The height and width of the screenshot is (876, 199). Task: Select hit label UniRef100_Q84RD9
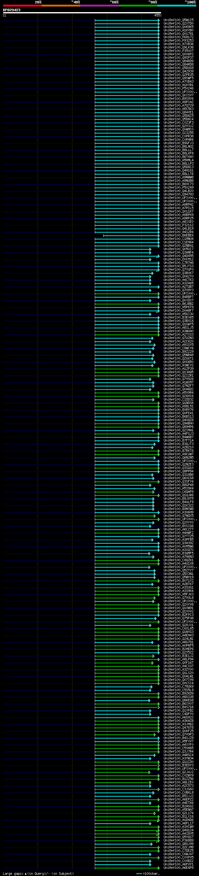click(x=178, y=61)
